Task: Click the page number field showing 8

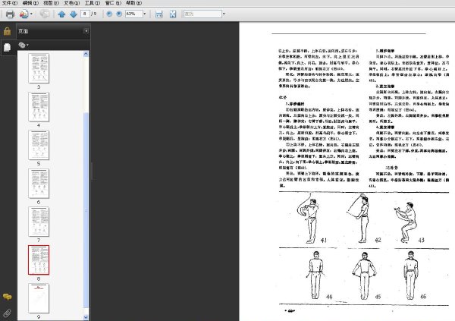Action: pos(85,14)
